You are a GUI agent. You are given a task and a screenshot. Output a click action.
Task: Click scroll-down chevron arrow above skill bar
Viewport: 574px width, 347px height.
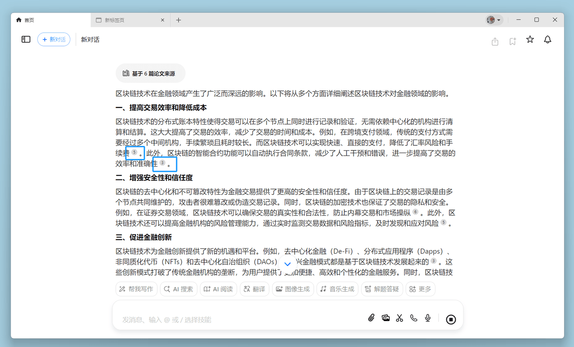point(288,264)
